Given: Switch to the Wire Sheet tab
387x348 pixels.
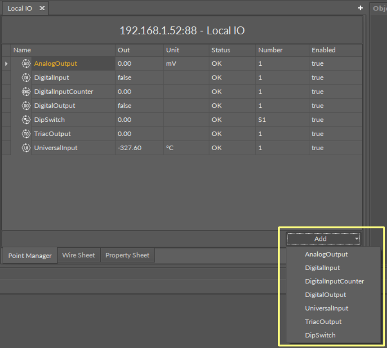Looking at the screenshot, I should point(79,255).
